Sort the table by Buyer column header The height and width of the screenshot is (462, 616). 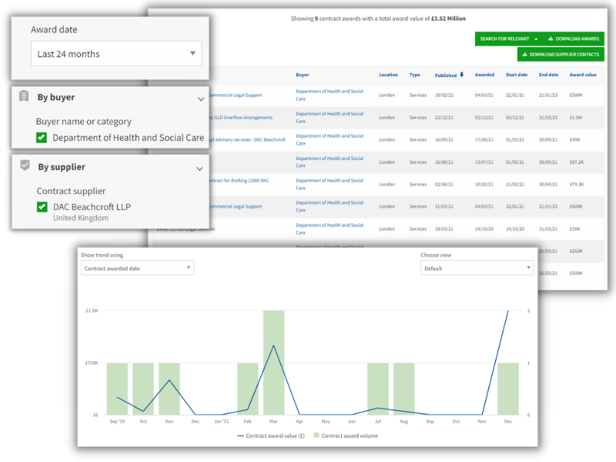(x=303, y=75)
